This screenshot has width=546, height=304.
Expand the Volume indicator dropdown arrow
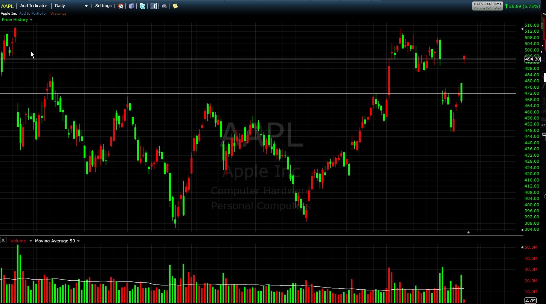click(31, 241)
